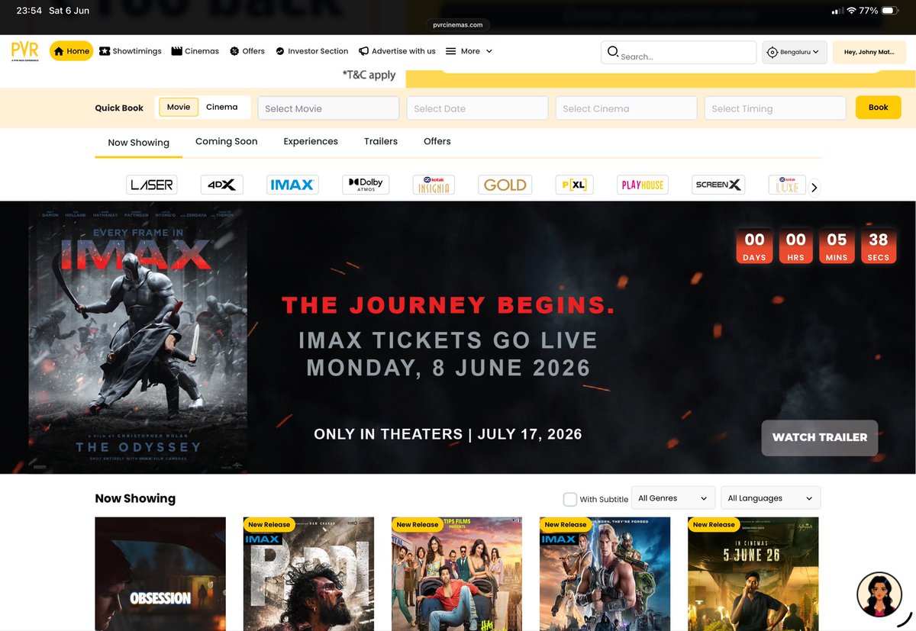Viewport: 916px width, 631px height.
Task: Go to the Cinemas page
Action: click(195, 51)
